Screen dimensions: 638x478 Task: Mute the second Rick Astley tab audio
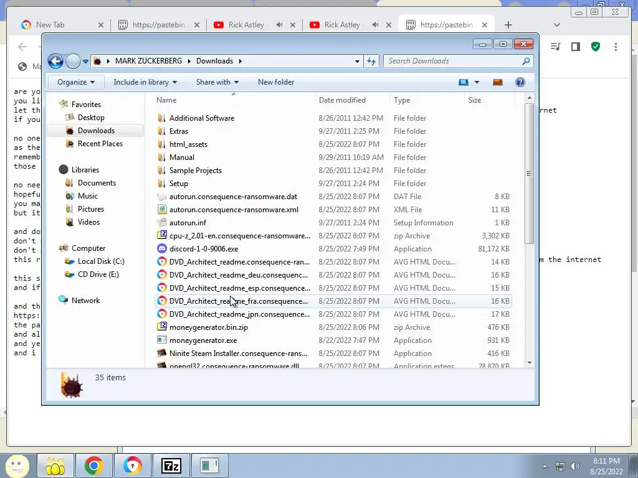click(375, 25)
